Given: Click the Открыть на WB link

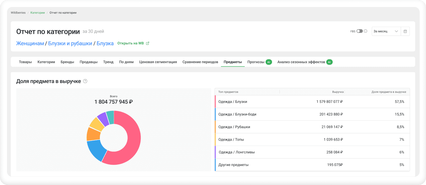Looking at the screenshot, I should tap(130, 43).
